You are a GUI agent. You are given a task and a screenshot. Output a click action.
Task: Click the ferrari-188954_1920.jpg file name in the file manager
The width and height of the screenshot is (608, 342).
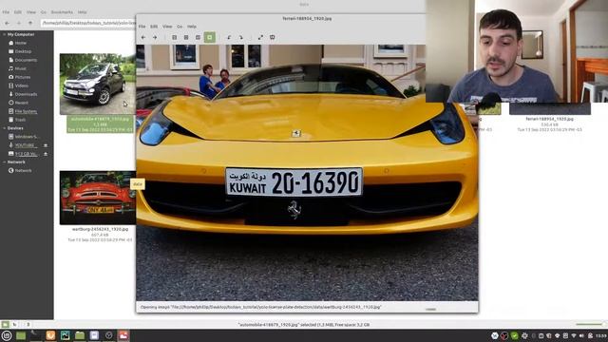tap(549, 119)
